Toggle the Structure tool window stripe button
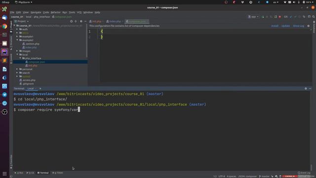 tap(11, 43)
